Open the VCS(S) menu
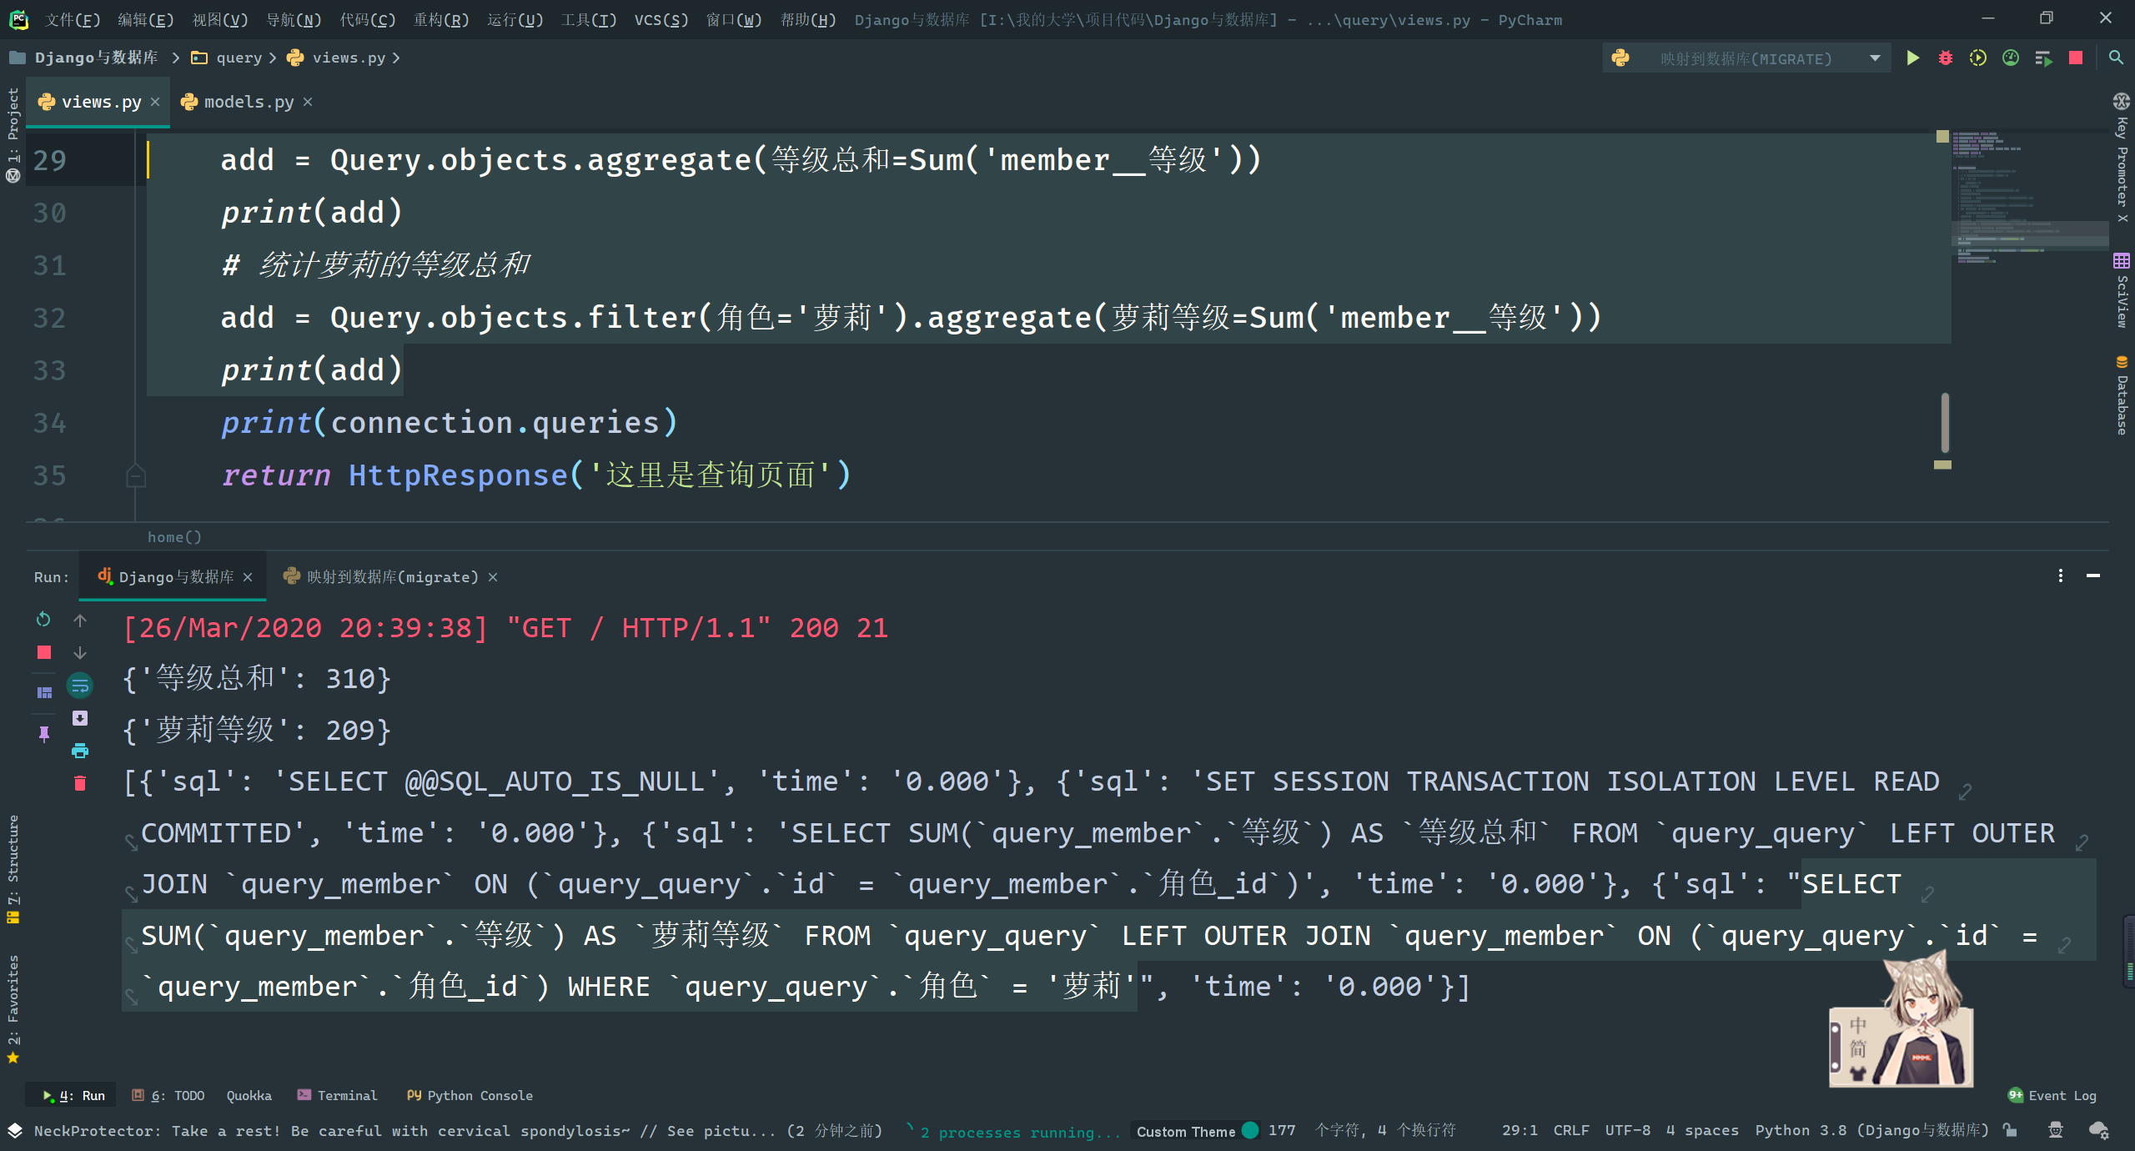2135x1151 pixels. coord(661,19)
